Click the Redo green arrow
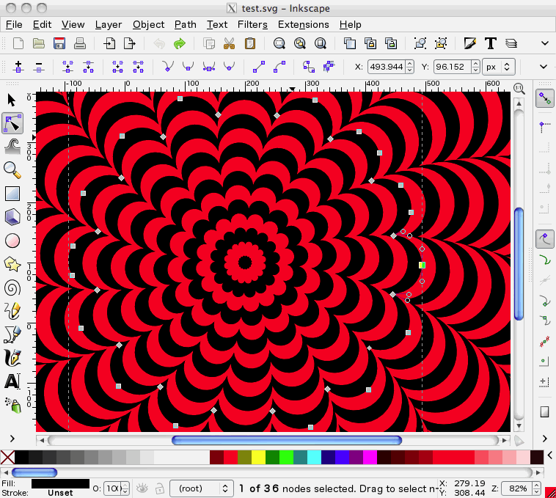 [x=180, y=43]
